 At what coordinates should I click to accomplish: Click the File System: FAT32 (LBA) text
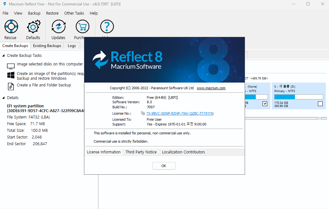[x=28, y=117]
